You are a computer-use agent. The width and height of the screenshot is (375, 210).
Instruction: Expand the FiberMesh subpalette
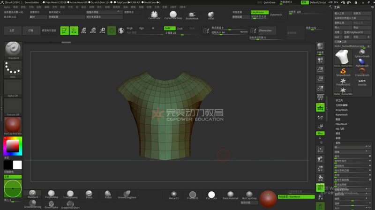point(342,124)
